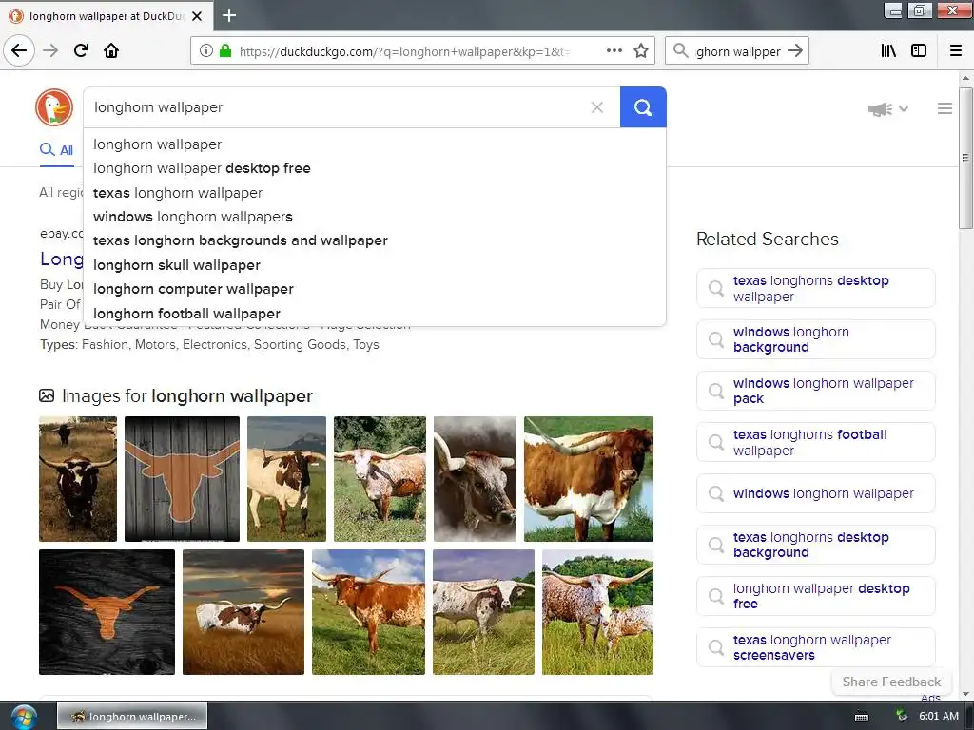
Task: Click the scrollbar down arrow
Action: (965, 694)
